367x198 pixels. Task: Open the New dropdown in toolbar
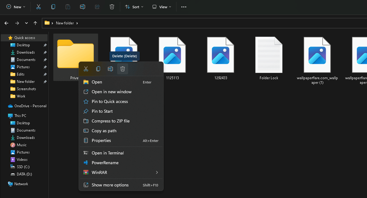click(x=16, y=7)
